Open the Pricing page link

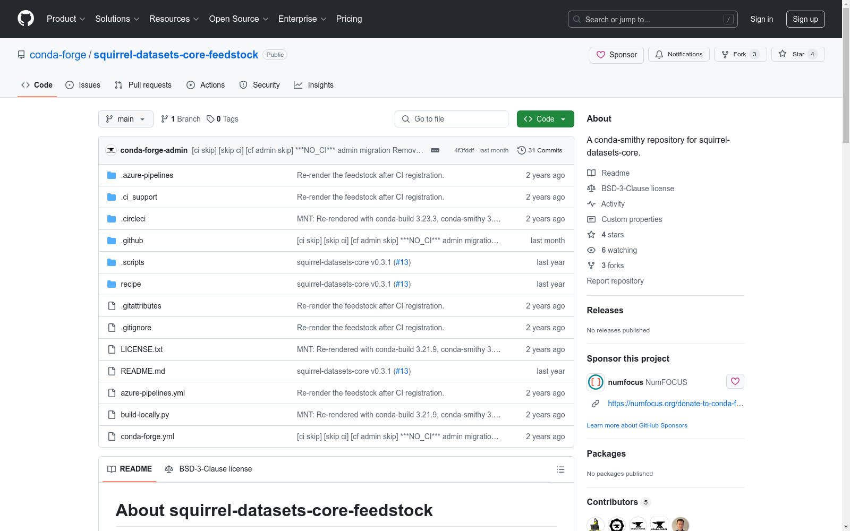pos(349,19)
